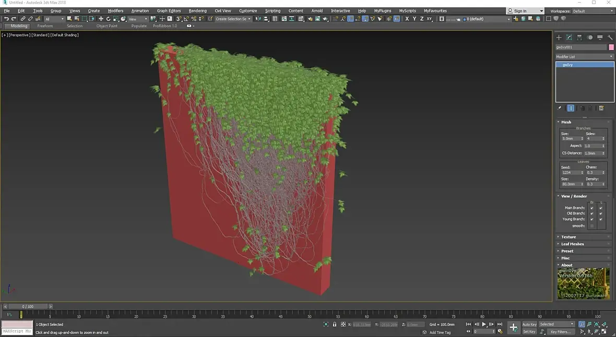Toggle the smooth checkbox
Viewport: 616px width, 337px height.
pyautogui.click(x=591, y=226)
